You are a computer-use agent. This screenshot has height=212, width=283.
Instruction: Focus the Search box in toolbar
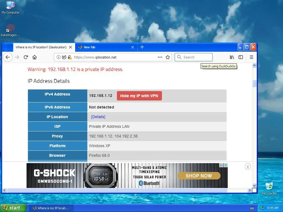pyautogui.click(x=193, y=57)
